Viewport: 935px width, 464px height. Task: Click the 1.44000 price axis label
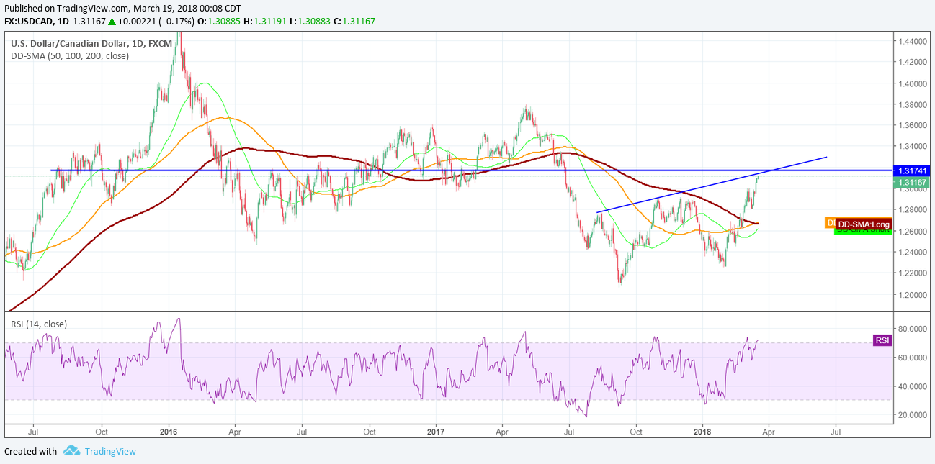click(x=913, y=42)
